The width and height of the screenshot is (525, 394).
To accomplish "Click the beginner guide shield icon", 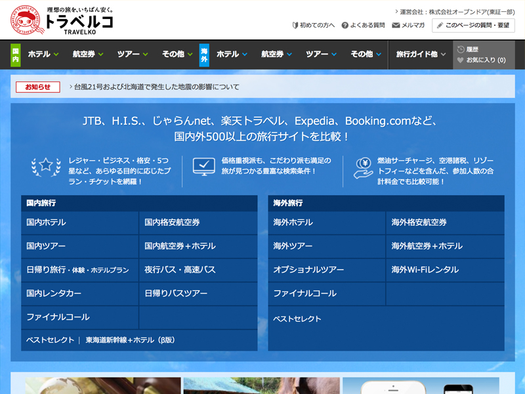I will (x=295, y=25).
